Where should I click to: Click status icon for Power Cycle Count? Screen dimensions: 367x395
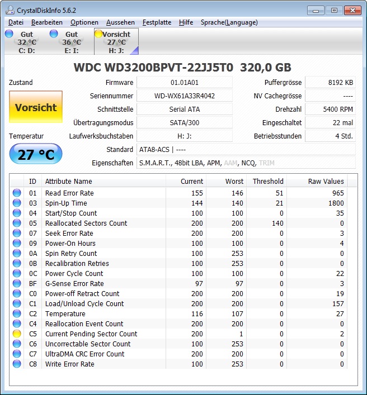17,273
